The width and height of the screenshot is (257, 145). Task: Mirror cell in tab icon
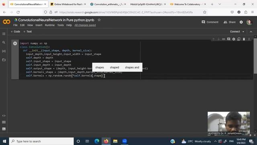click(239, 39)
